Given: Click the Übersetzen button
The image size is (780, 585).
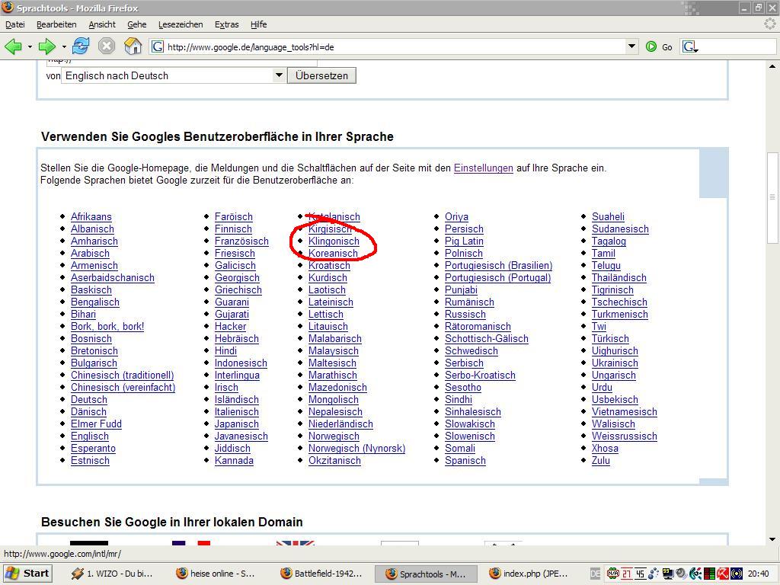Looking at the screenshot, I should (x=321, y=75).
